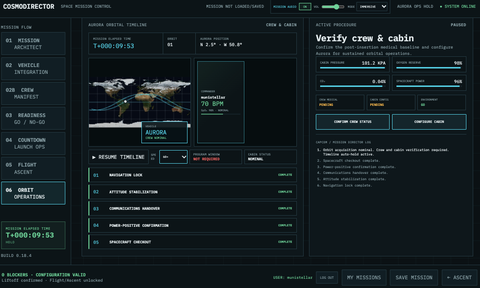The image size is (480, 288).
Task: Select the Spacecraft Checkout timeline row
Action: pyautogui.click(x=192, y=242)
